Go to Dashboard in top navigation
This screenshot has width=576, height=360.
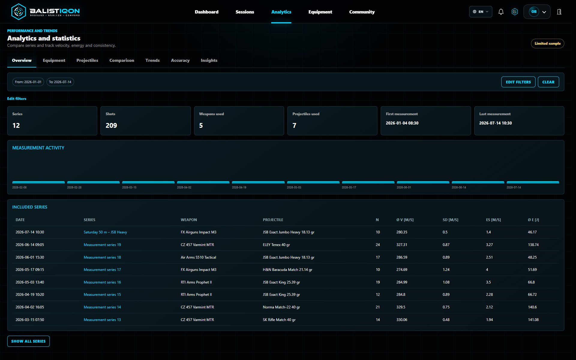coord(206,12)
